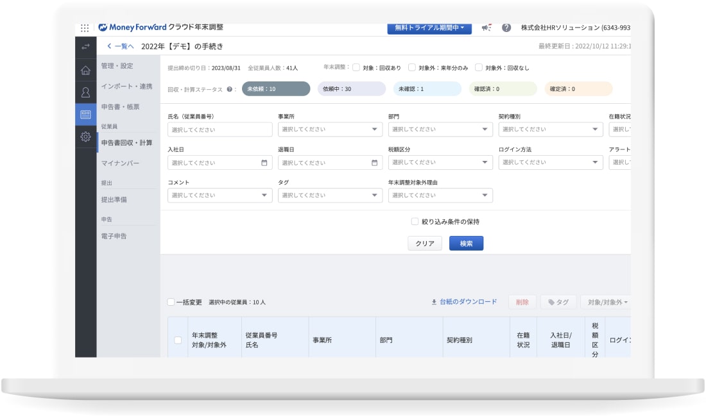Open the announcements megaphone icon
The height and width of the screenshot is (416, 706).
(x=486, y=28)
